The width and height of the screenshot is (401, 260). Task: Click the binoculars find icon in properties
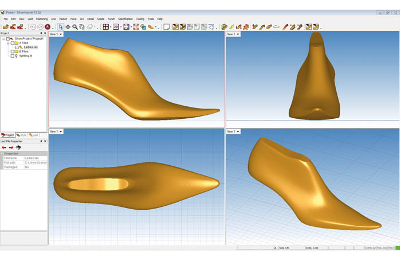click(18, 147)
